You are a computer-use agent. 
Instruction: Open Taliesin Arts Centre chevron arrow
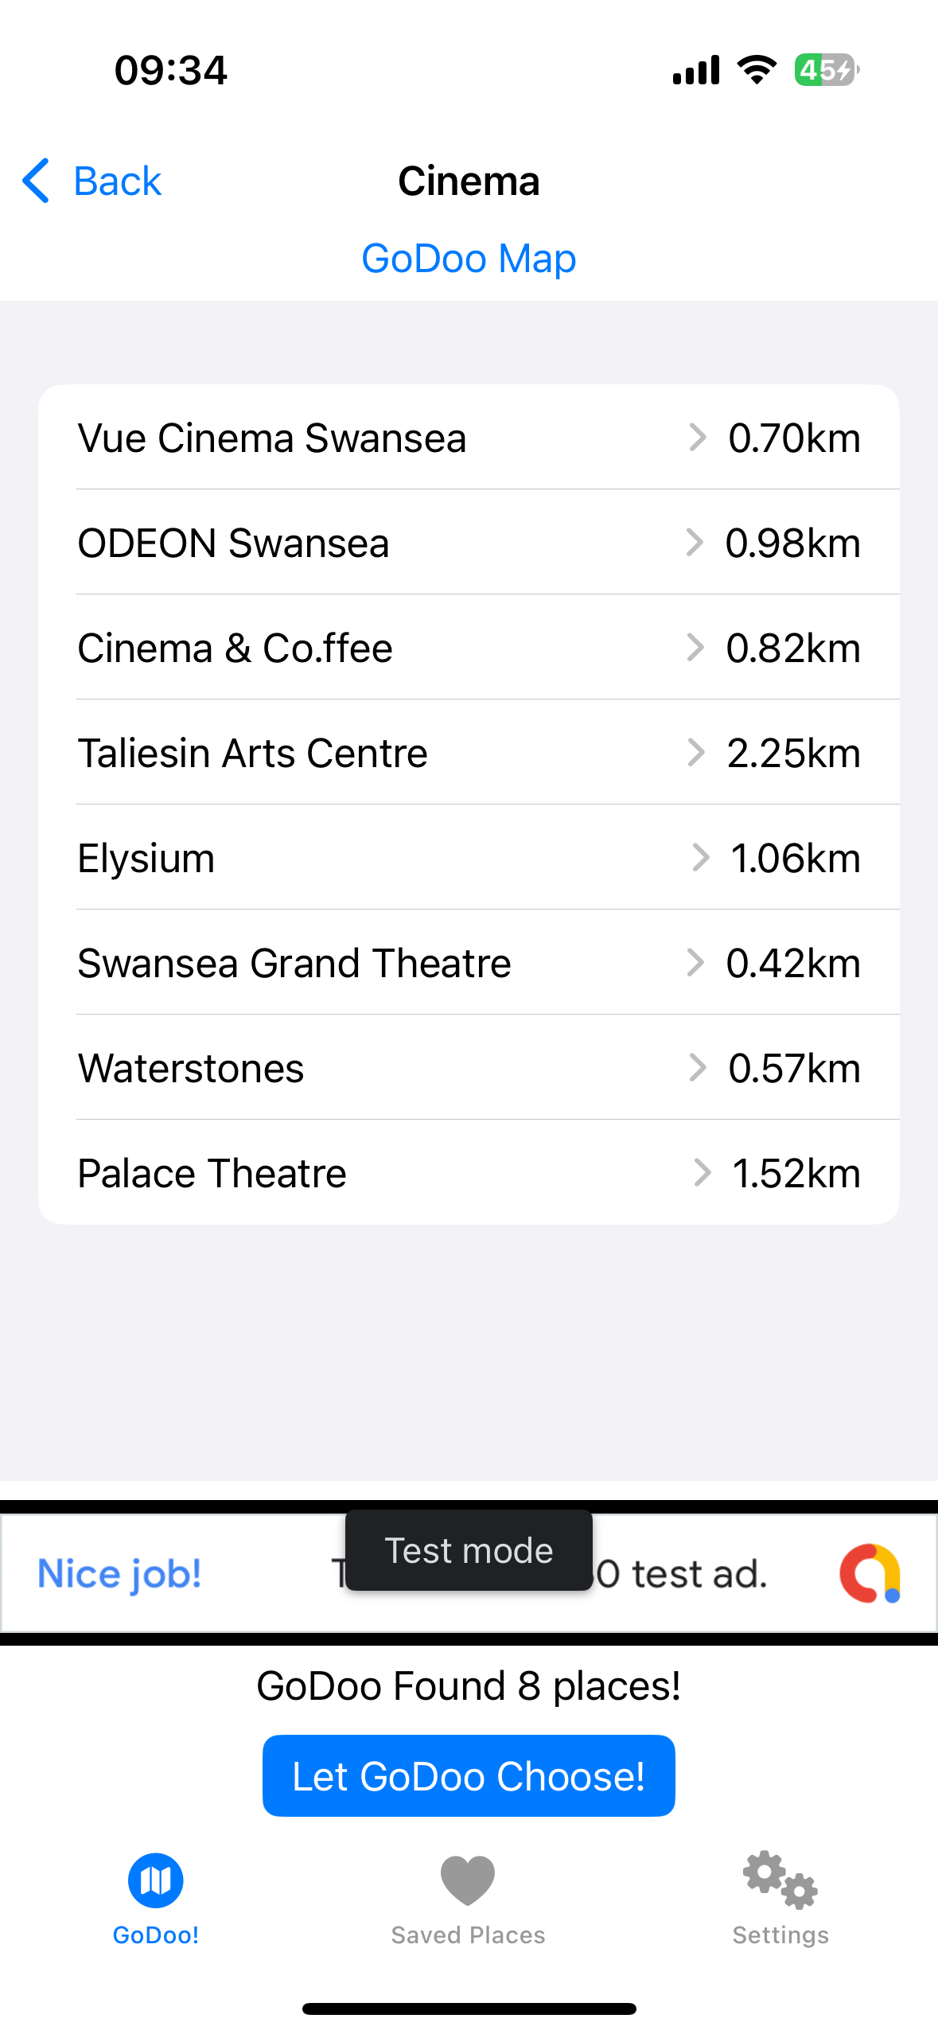pos(696,753)
